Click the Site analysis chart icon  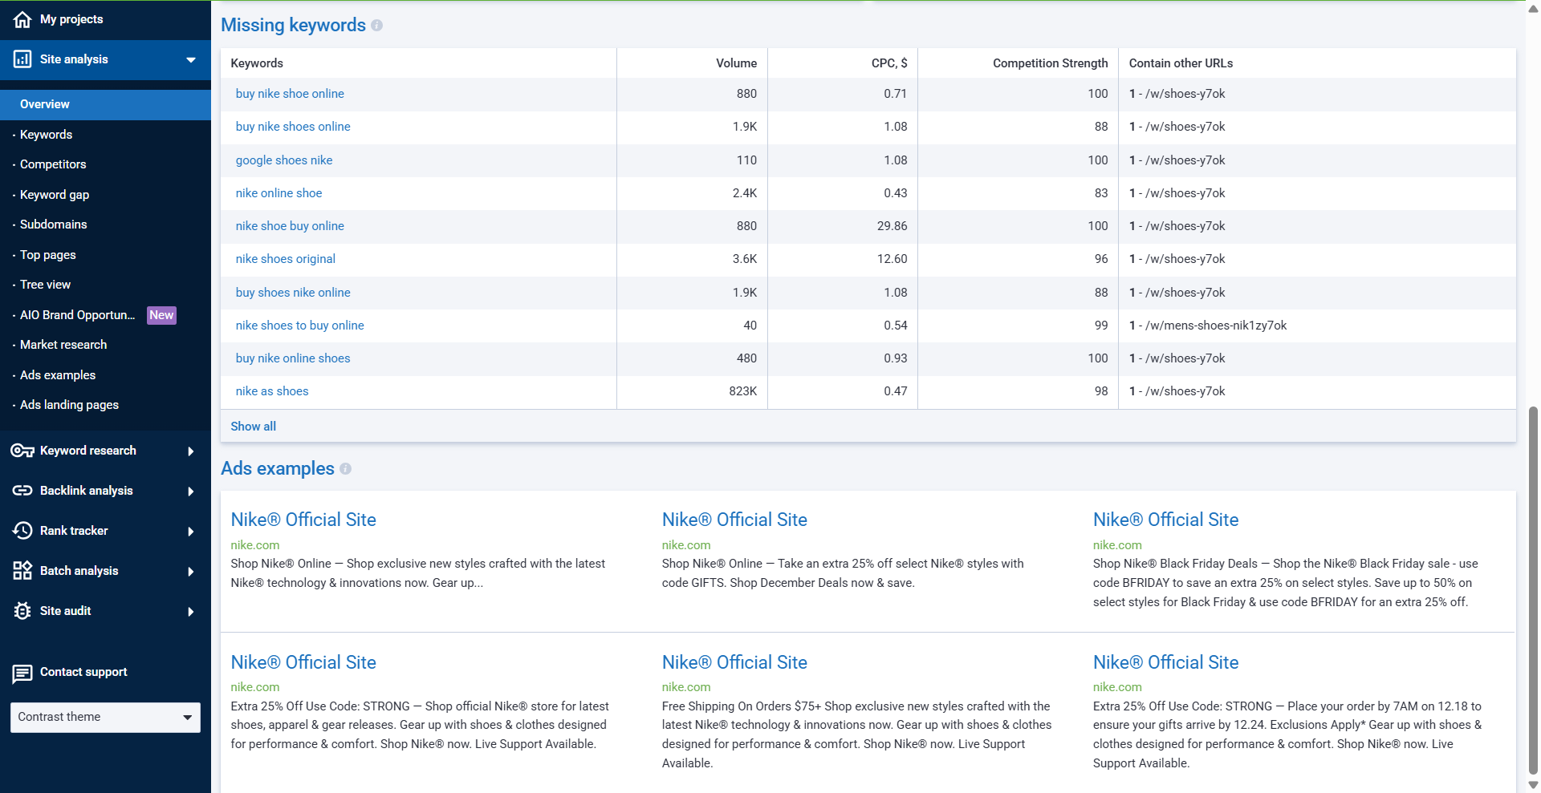[22, 59]
